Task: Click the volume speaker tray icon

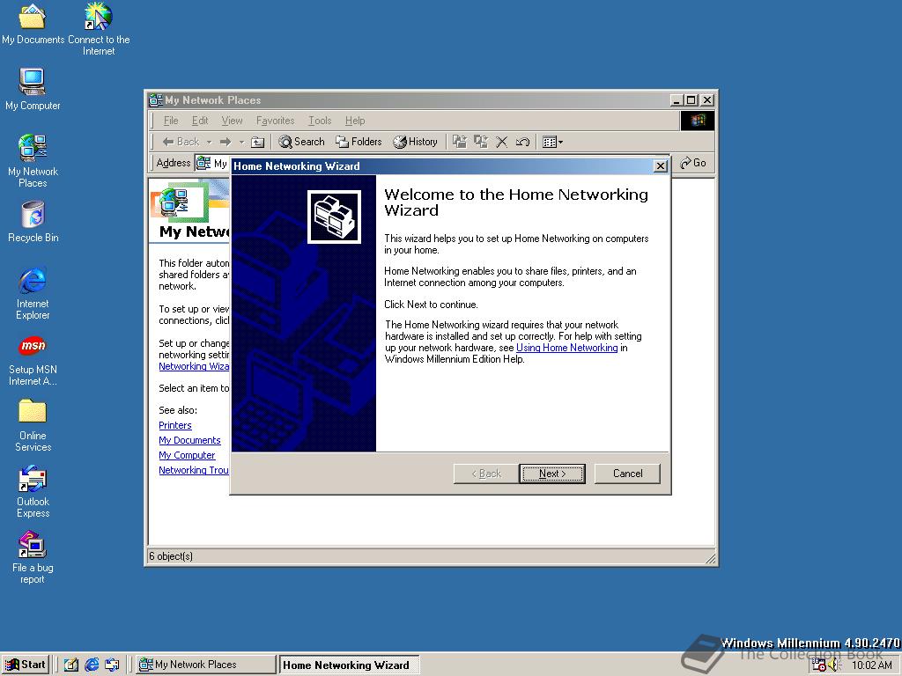Action: (x=834, y=665)
